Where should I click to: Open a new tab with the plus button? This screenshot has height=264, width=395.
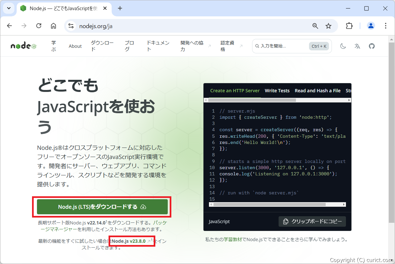point(120,8)
